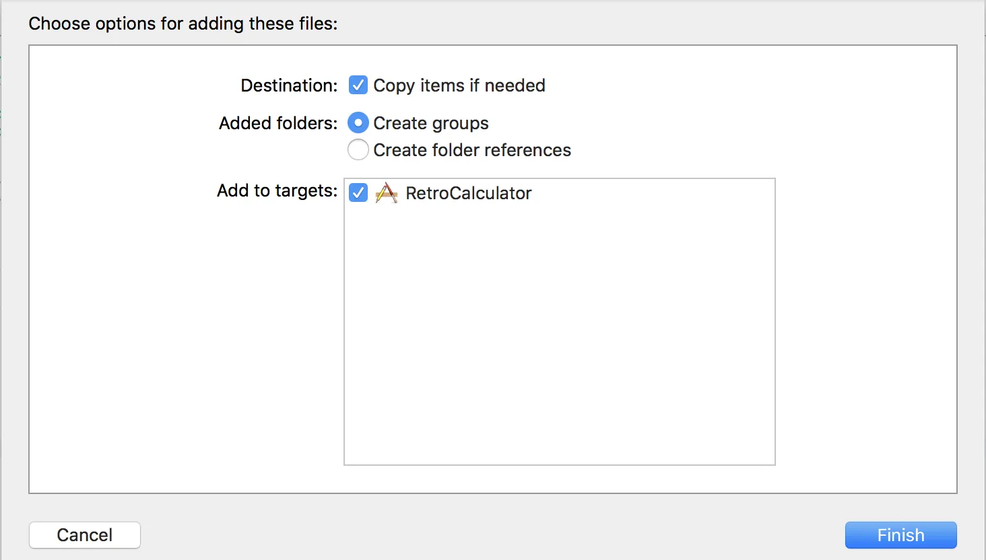Click the gray footer between Cancel and Finish
This screenshot has width=986, height=560.
click(x=492, y=535)
